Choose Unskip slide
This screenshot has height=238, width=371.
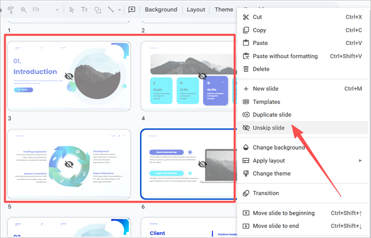point(303,128)
